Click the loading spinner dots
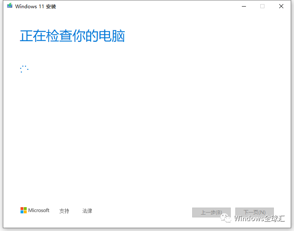Image resolution: width=294 pixels, height=231 pixels. 24,69
